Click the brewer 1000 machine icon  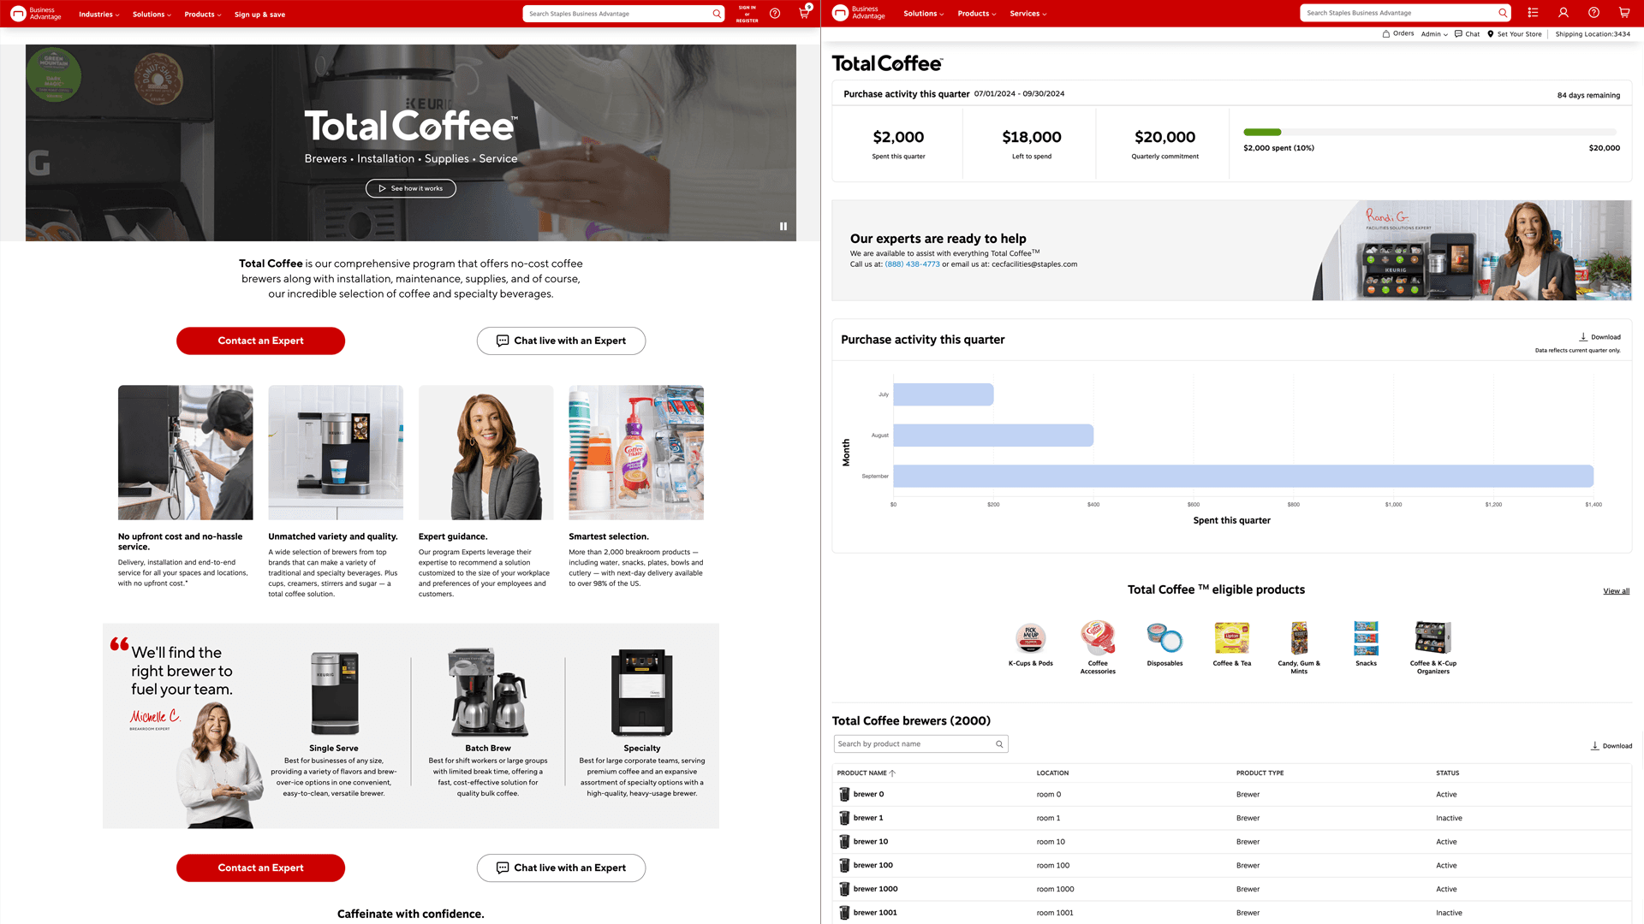[x=844, y=889]
